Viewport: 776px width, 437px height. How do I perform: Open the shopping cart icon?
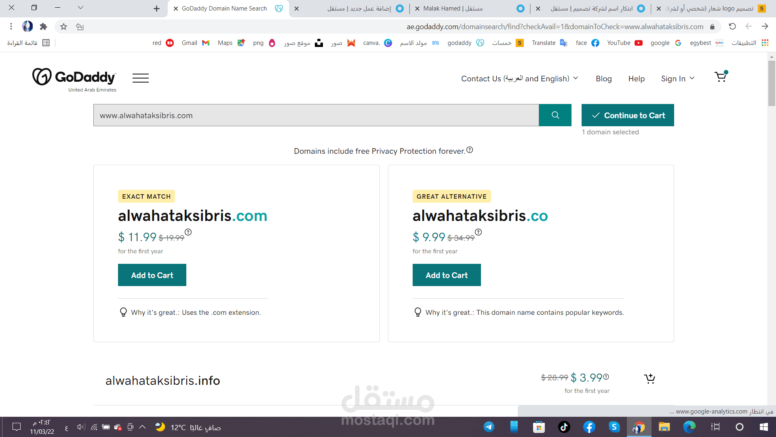pyautogui.click(x=721, y=77)
